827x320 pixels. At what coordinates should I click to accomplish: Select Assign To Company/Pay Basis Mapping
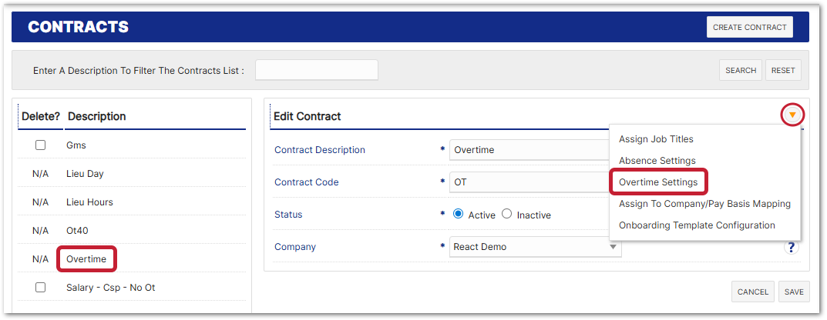pyautogui.click(x=704, y=204)
